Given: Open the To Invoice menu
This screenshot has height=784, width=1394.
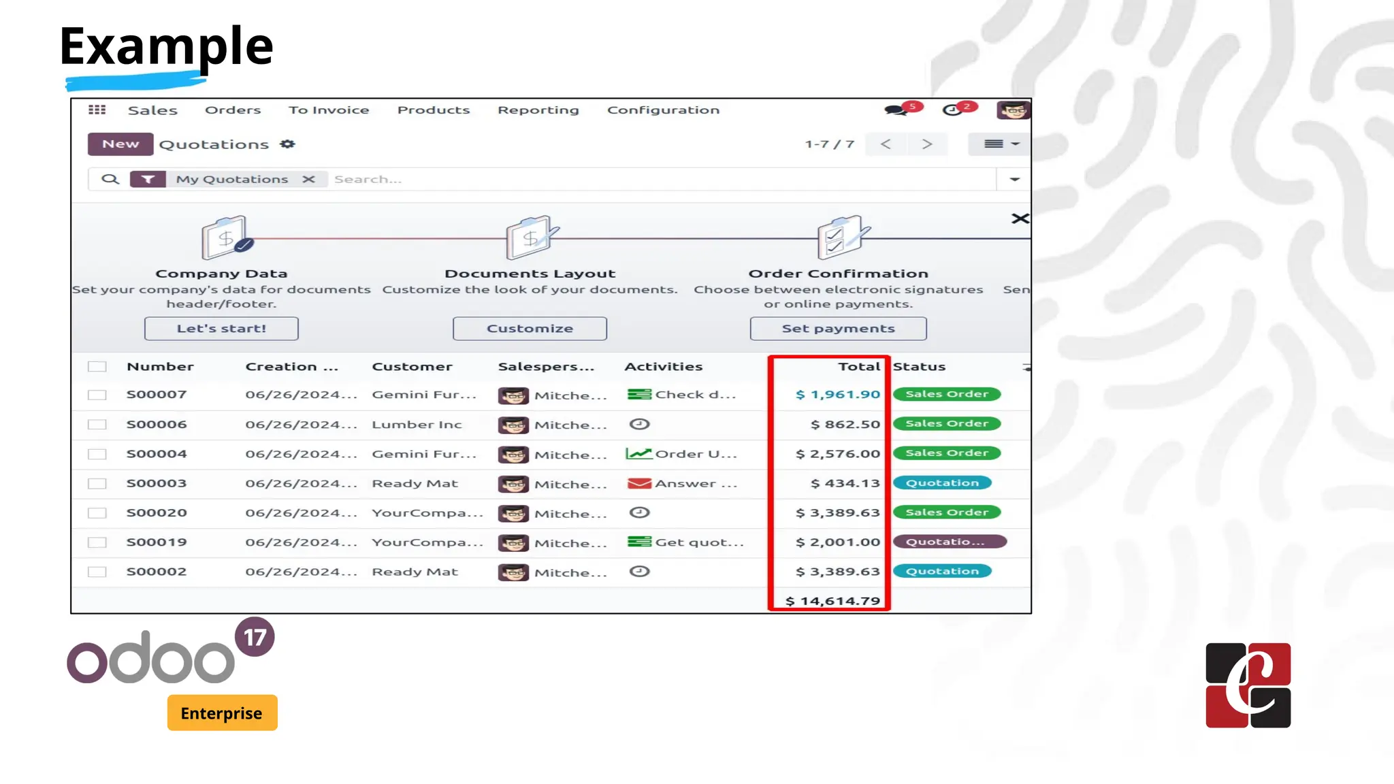Looking at the screenshot, I should [329, 110].
